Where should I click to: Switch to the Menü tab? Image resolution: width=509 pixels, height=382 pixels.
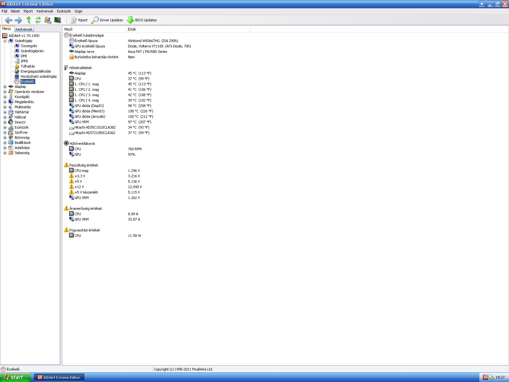[7, 29]
